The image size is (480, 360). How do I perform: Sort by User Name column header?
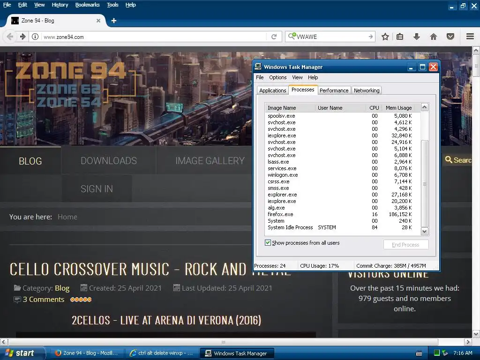[x=340, y=108]
